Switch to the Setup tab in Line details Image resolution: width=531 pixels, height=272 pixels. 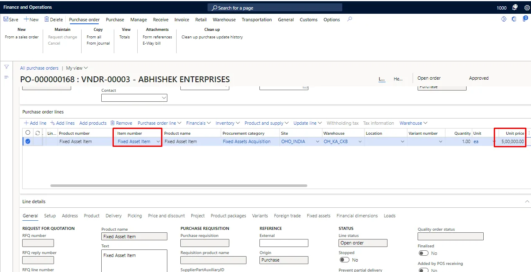point(50,216)
